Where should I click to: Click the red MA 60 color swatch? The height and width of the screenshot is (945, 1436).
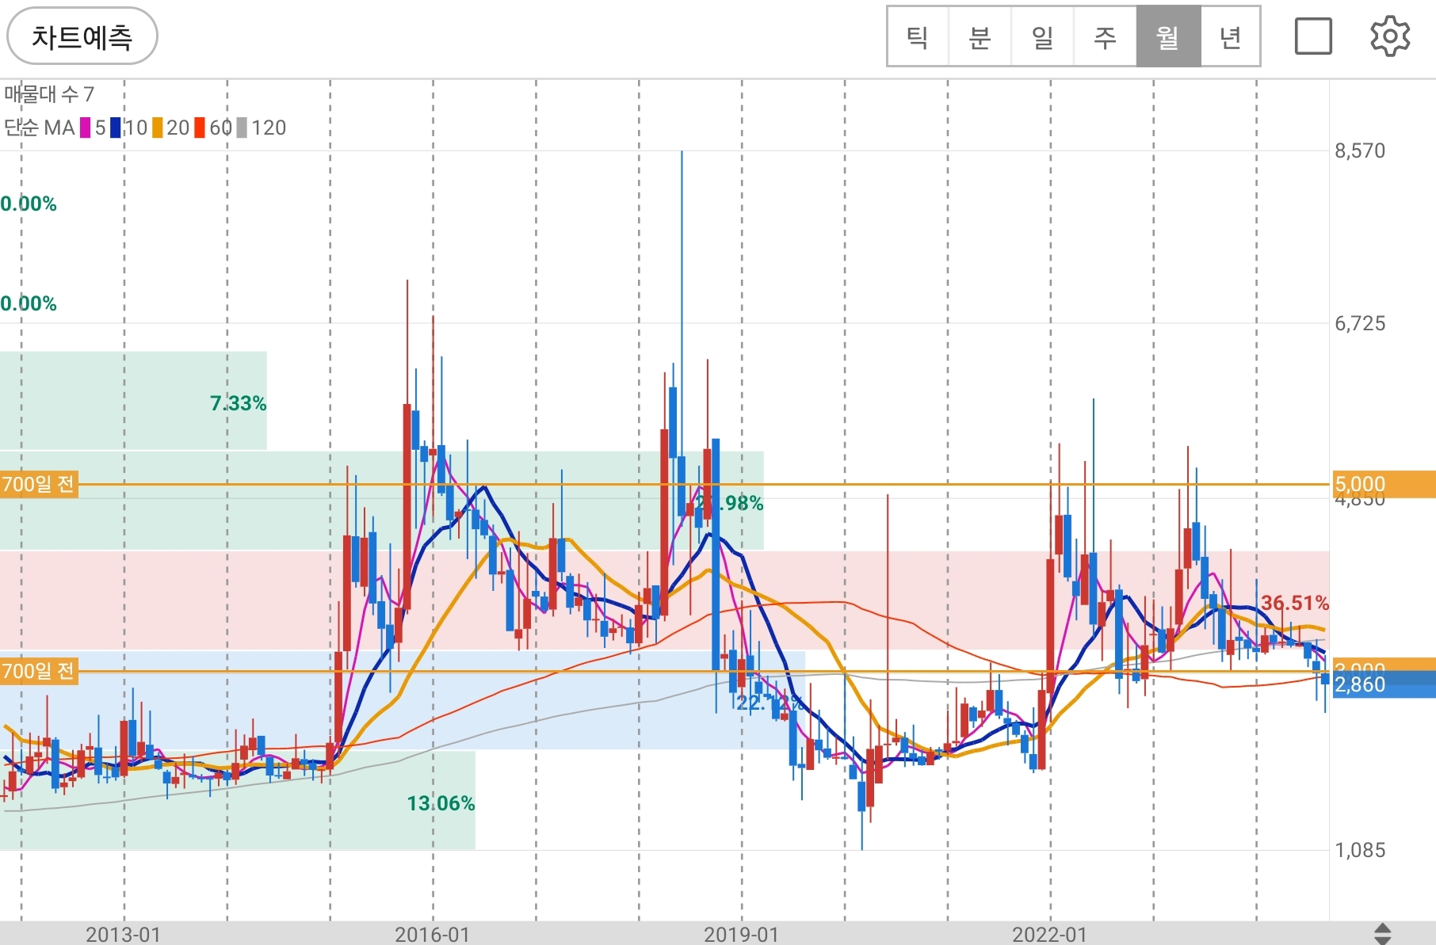pos(201,128)
